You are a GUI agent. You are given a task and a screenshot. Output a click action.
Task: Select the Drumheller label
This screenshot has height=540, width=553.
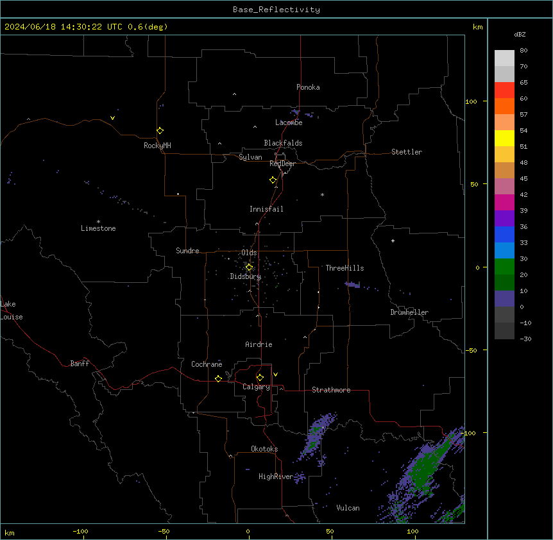pos(409,312)
